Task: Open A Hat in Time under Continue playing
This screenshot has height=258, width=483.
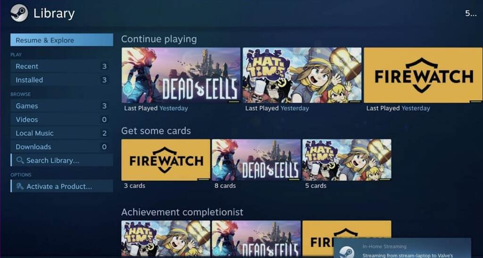Action: (302, 75)
